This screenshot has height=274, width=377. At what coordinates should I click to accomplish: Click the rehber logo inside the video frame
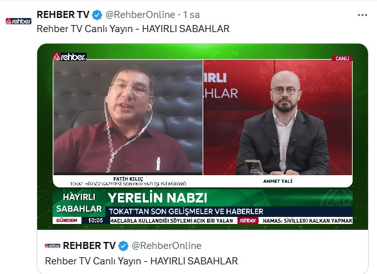69,57
